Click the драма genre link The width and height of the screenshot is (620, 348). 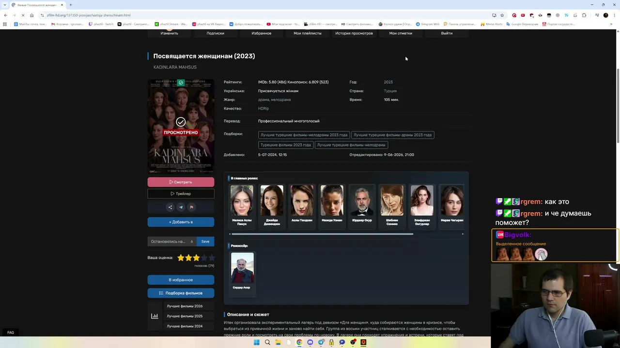tap(263, 100)
